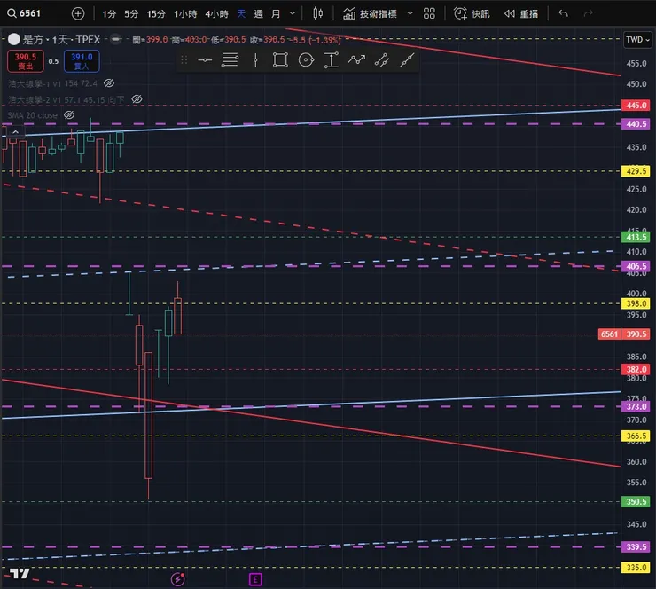Click the 350.5 green price label
The height and width of the screenshot is (589, 656).
click(x=636, y=501)
